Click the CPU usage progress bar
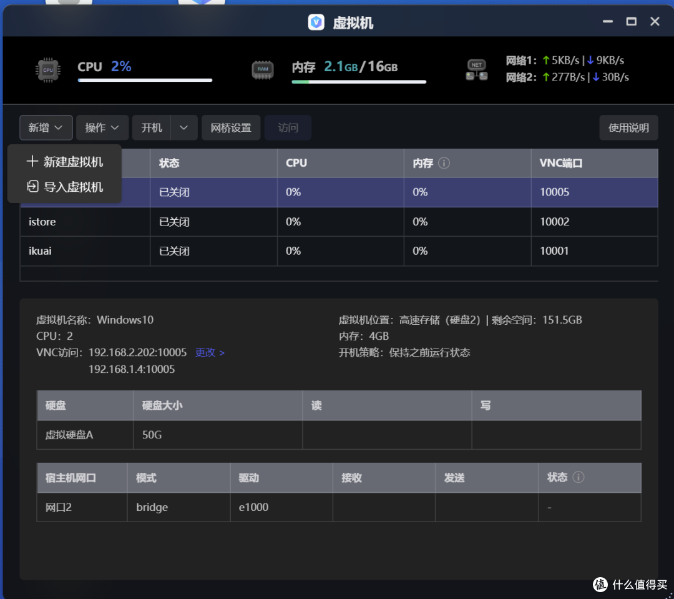 tap(145, 80)
